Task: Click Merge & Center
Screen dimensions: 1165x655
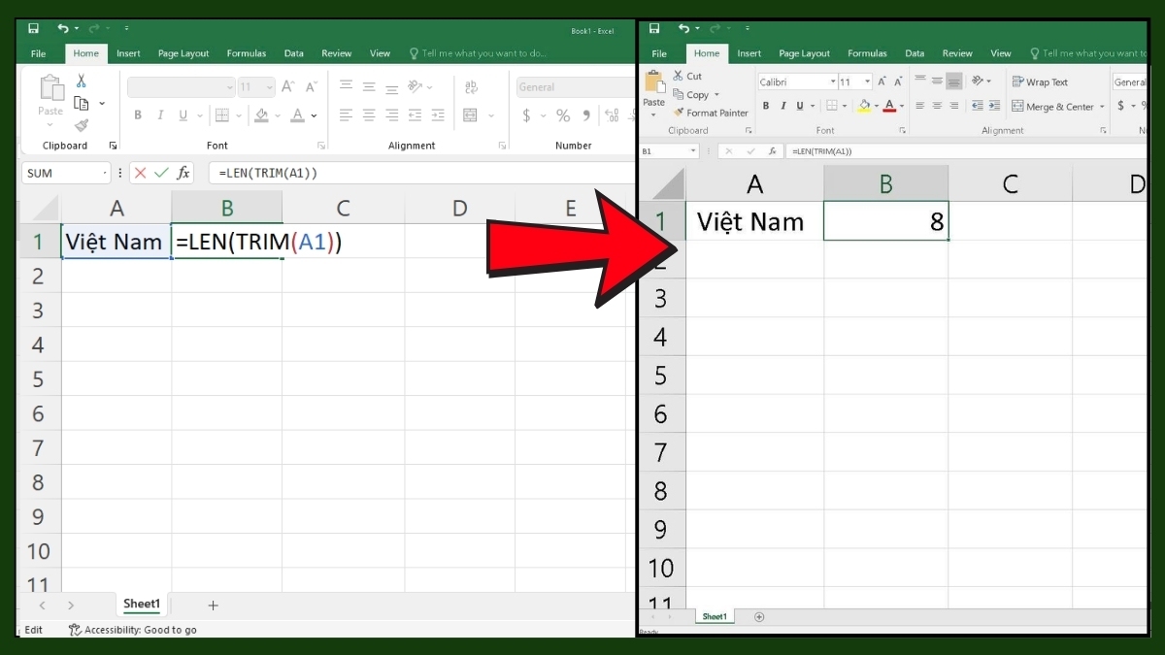Action: pyautogui.click(x=1054, y=107)
